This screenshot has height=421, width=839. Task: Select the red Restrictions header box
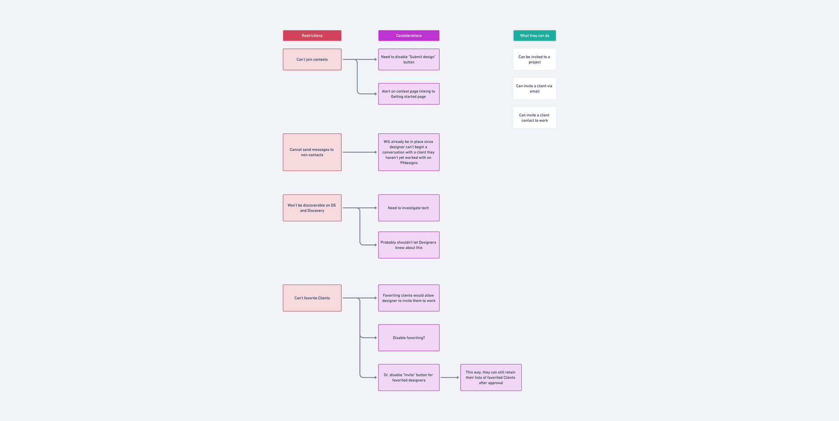(312, 35)
